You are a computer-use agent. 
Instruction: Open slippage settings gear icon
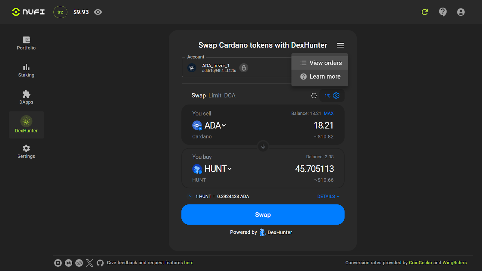pyautogui.click(x=336, y=95)
